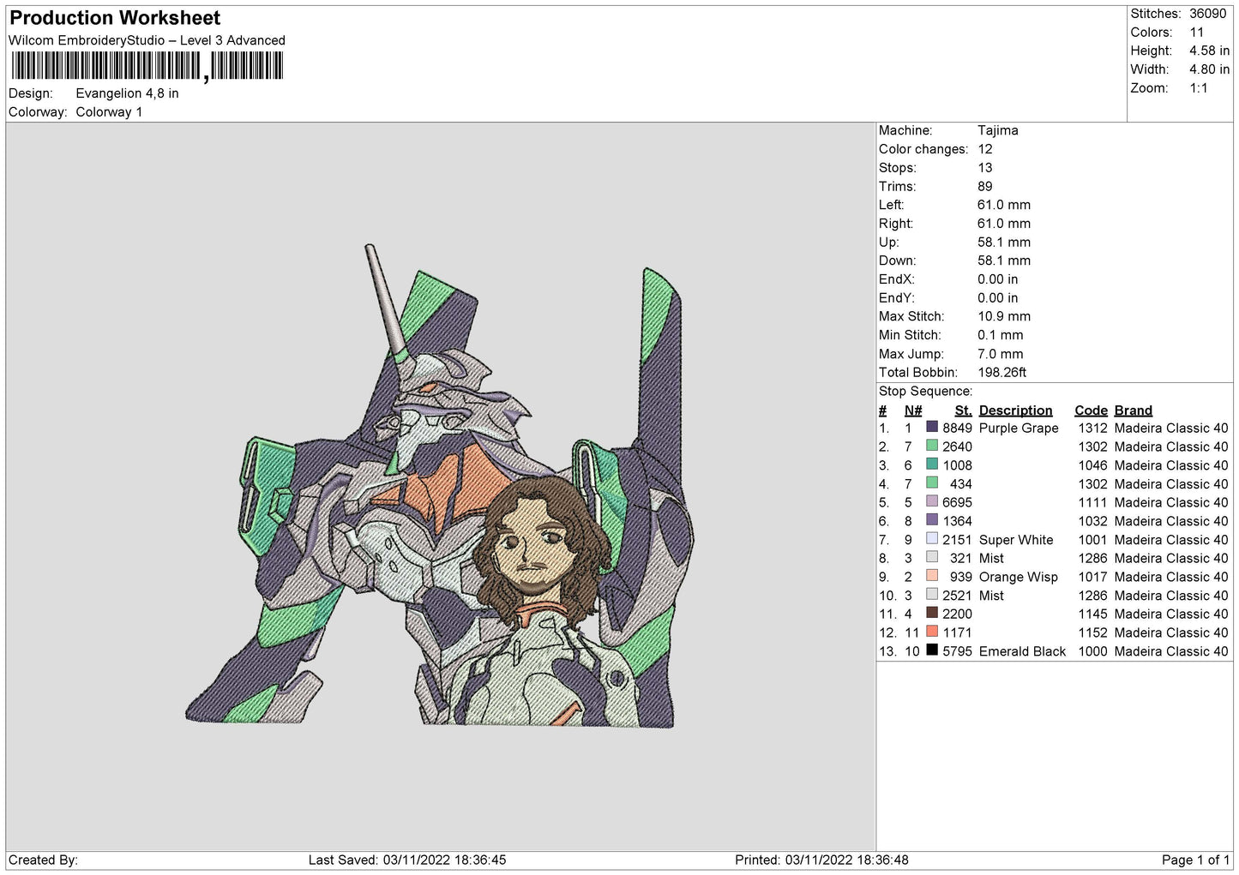Click thread code '1017' in the table
Viewport: 1239px width, 875px height.
(1092, 577)
